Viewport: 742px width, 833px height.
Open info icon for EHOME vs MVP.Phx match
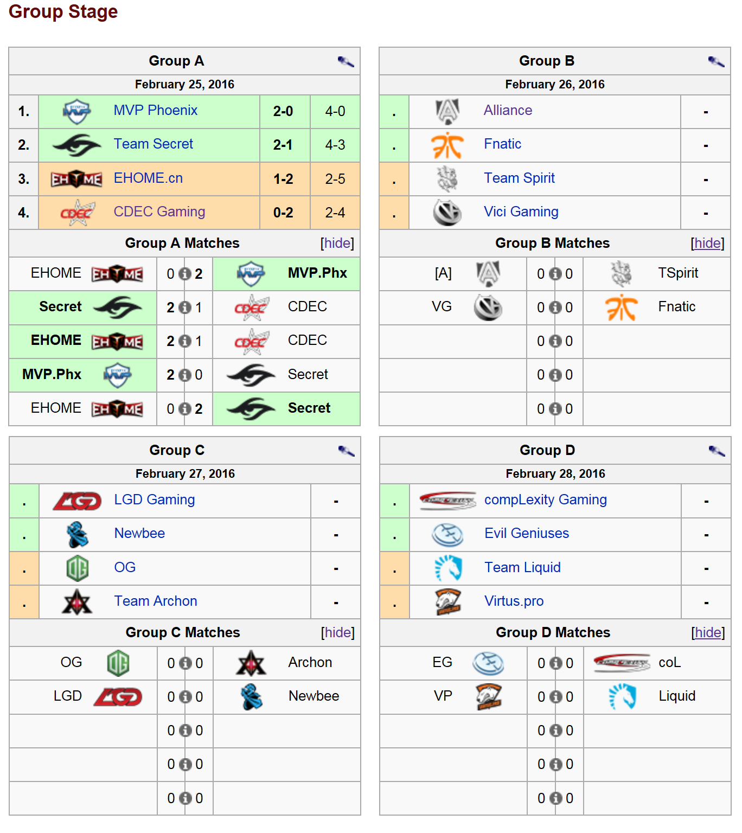(x=185, y=274)
